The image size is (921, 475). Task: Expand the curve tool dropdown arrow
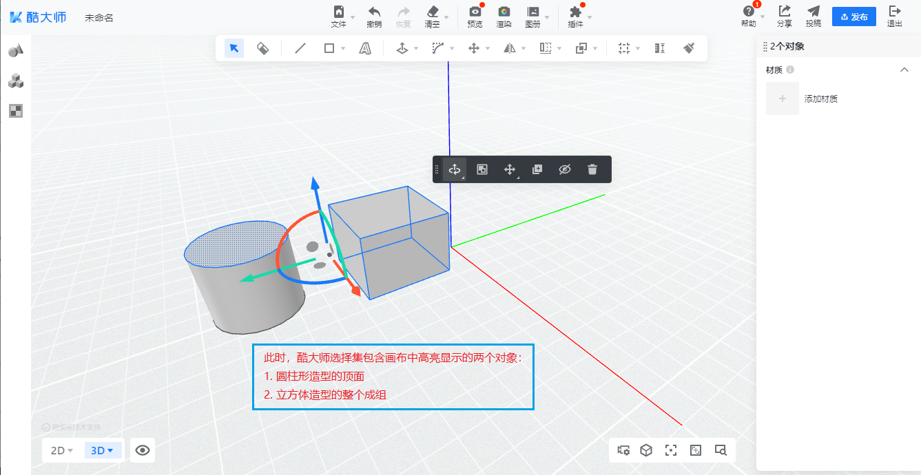point(452,49)
